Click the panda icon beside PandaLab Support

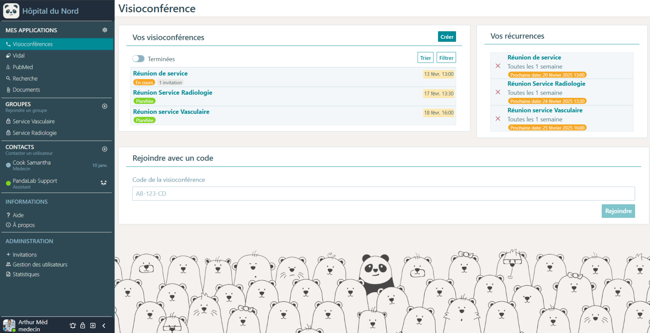104,183
